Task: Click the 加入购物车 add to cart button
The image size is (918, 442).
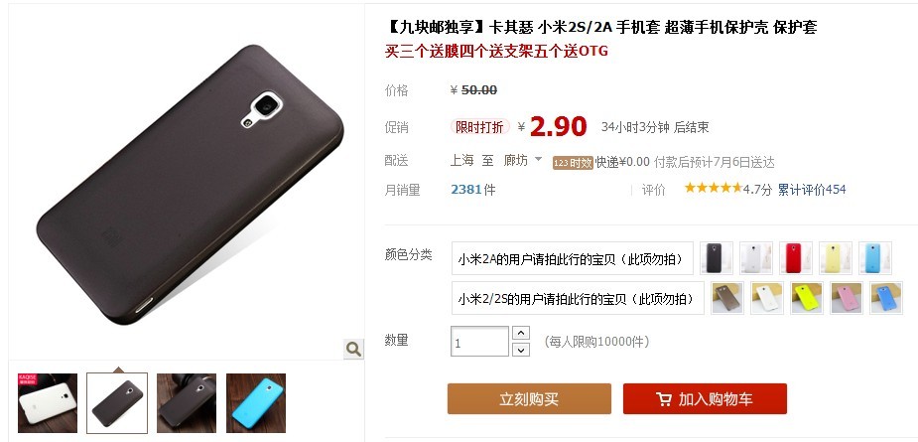Action: pyautogui.click(x=705, y=399)
